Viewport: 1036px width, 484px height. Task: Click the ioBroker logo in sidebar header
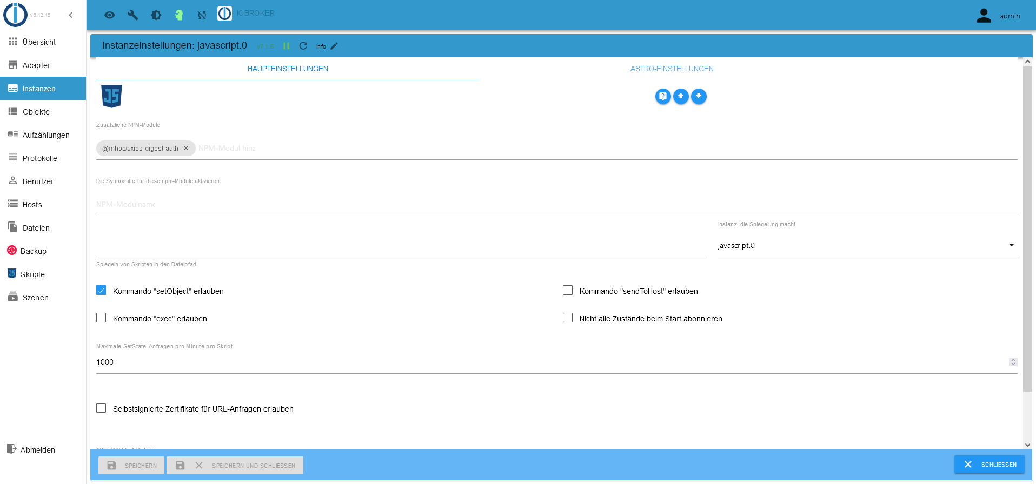coord(15,15)
